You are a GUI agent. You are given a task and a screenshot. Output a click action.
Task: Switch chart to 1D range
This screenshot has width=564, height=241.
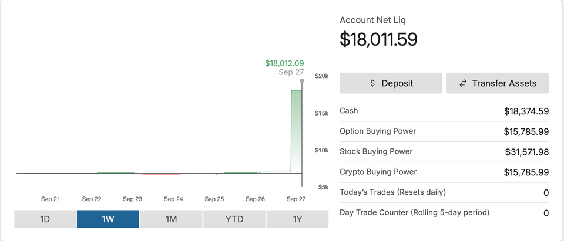click(x=45, y=219)
